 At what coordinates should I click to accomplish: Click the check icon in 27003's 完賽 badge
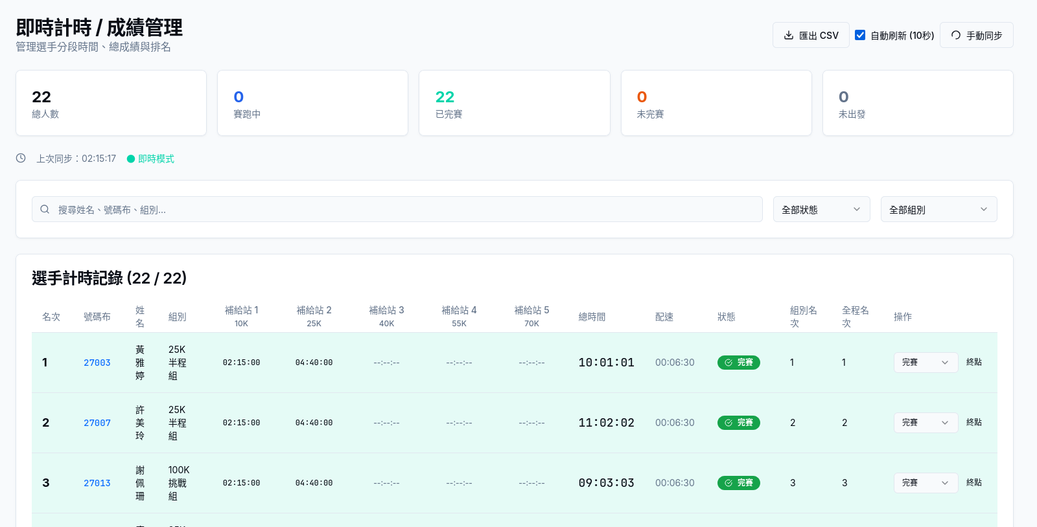click(x=728, y=363)
